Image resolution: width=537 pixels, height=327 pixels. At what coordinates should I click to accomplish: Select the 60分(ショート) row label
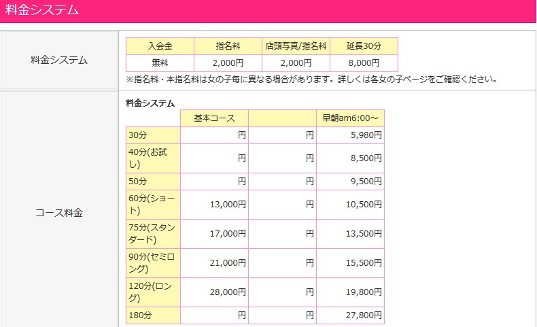point(153,205)
